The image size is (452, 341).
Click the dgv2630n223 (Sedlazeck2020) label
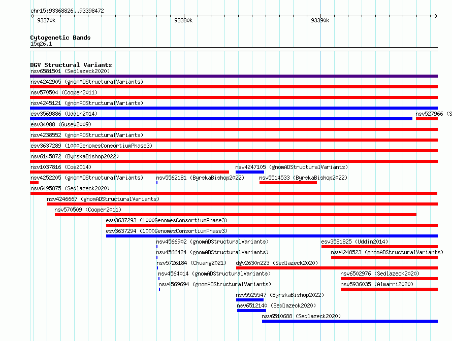(277, 263)
